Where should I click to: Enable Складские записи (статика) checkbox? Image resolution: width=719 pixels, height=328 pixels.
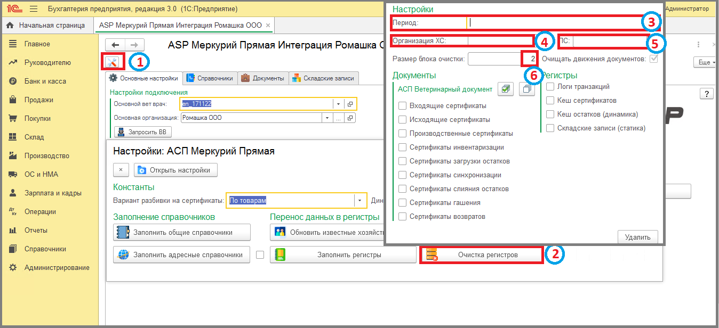[550, 128]
